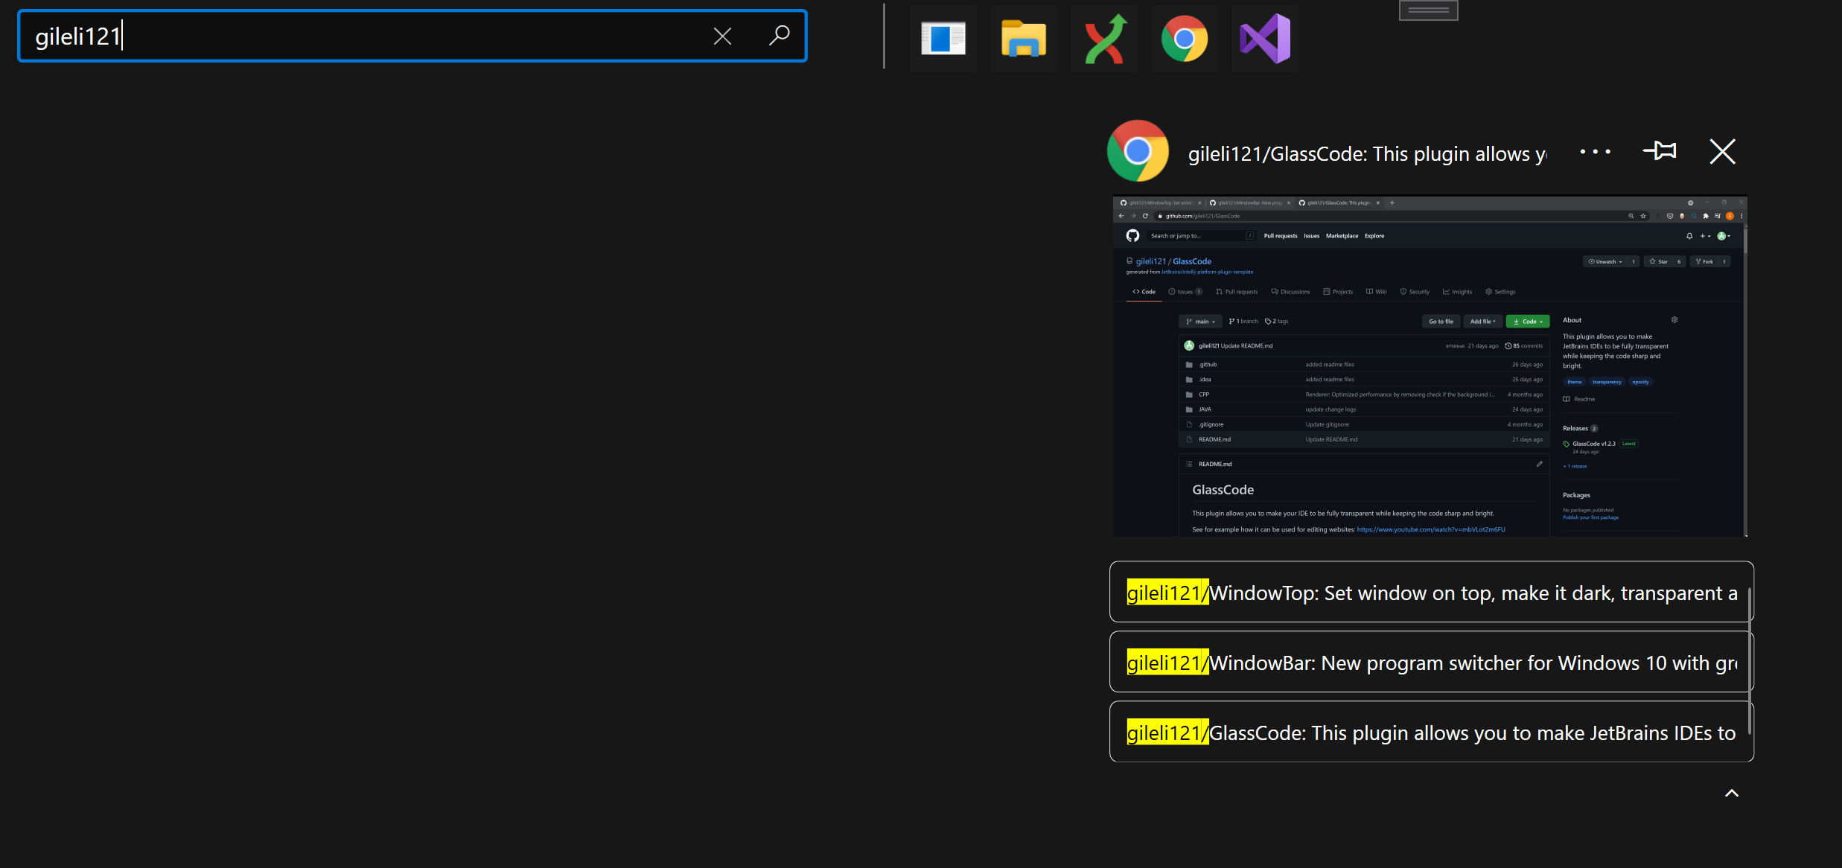The height and width of the screenshot is (868, 1842).
Task: Select the GlassCode GitHub page thumbnail
Action: 1430,366
